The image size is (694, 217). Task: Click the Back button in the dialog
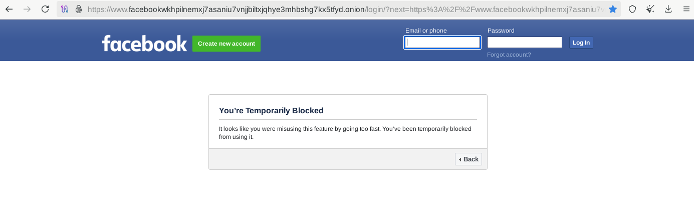(469, 159)
